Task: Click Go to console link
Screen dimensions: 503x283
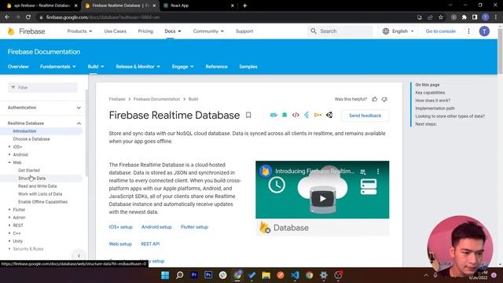Action: [x=440, y=31]
